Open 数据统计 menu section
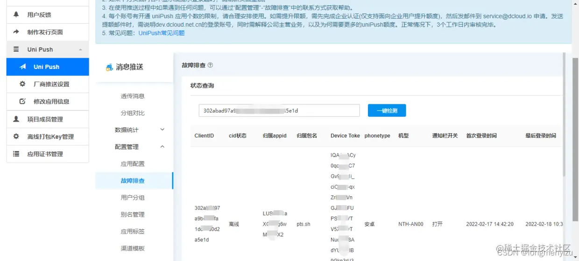 134,130
